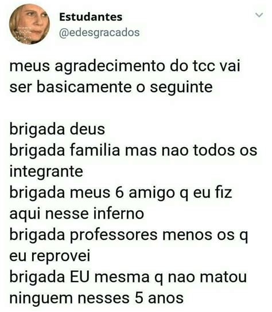
Task: Click the word 'familia' in the tweet
Action: (x=95, y=150)
